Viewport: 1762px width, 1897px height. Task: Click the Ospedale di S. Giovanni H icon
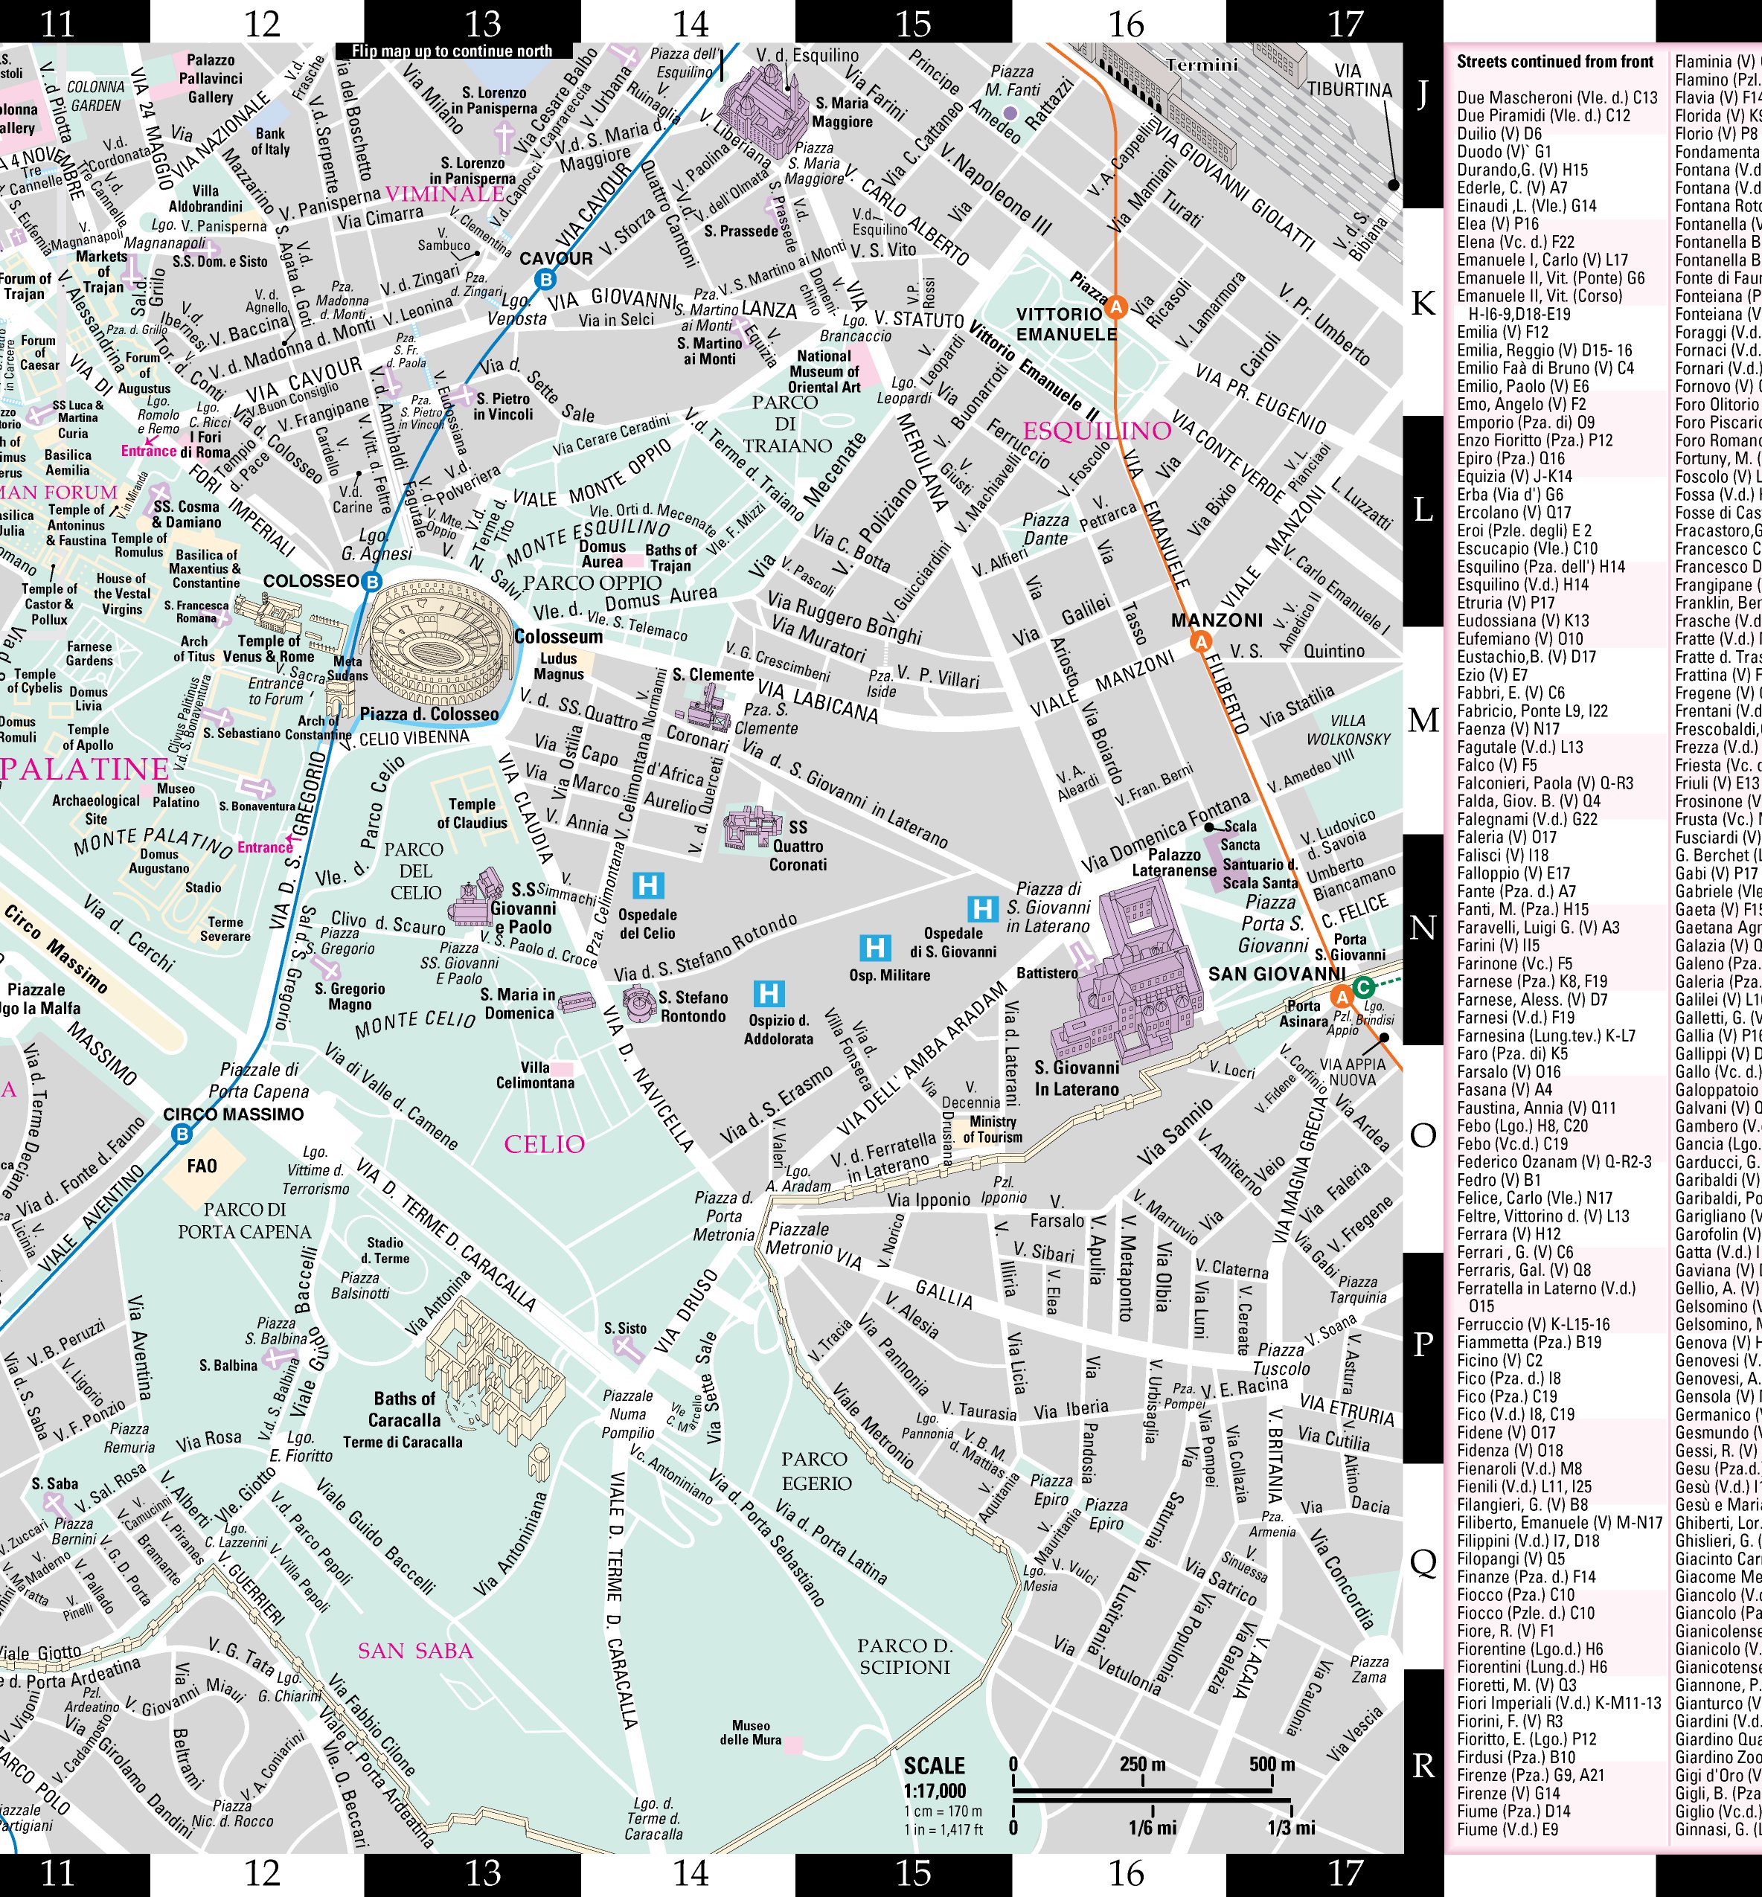tap(982, 908)
